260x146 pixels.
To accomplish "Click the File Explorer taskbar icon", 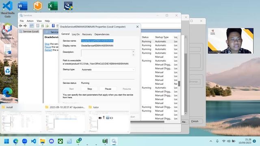I will pos(42,141).
